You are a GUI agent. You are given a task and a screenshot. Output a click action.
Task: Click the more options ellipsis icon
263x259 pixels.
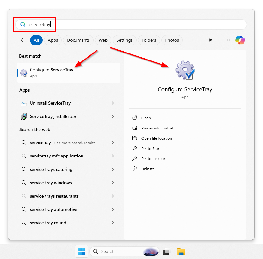click(228, 40)
